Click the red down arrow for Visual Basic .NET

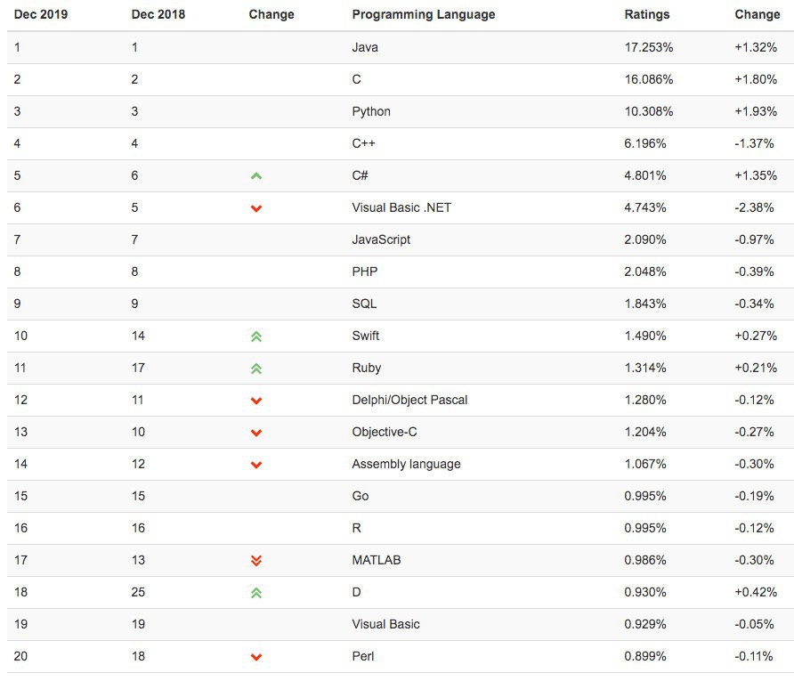coord(256,208)
